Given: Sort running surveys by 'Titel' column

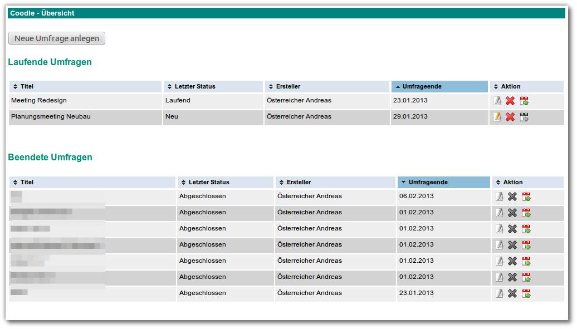Looking at the screenshot, I should pos(27,86).
